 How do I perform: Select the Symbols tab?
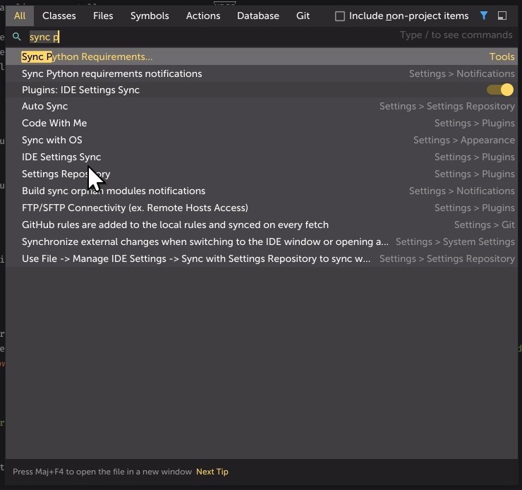click(x=150, y=16)
